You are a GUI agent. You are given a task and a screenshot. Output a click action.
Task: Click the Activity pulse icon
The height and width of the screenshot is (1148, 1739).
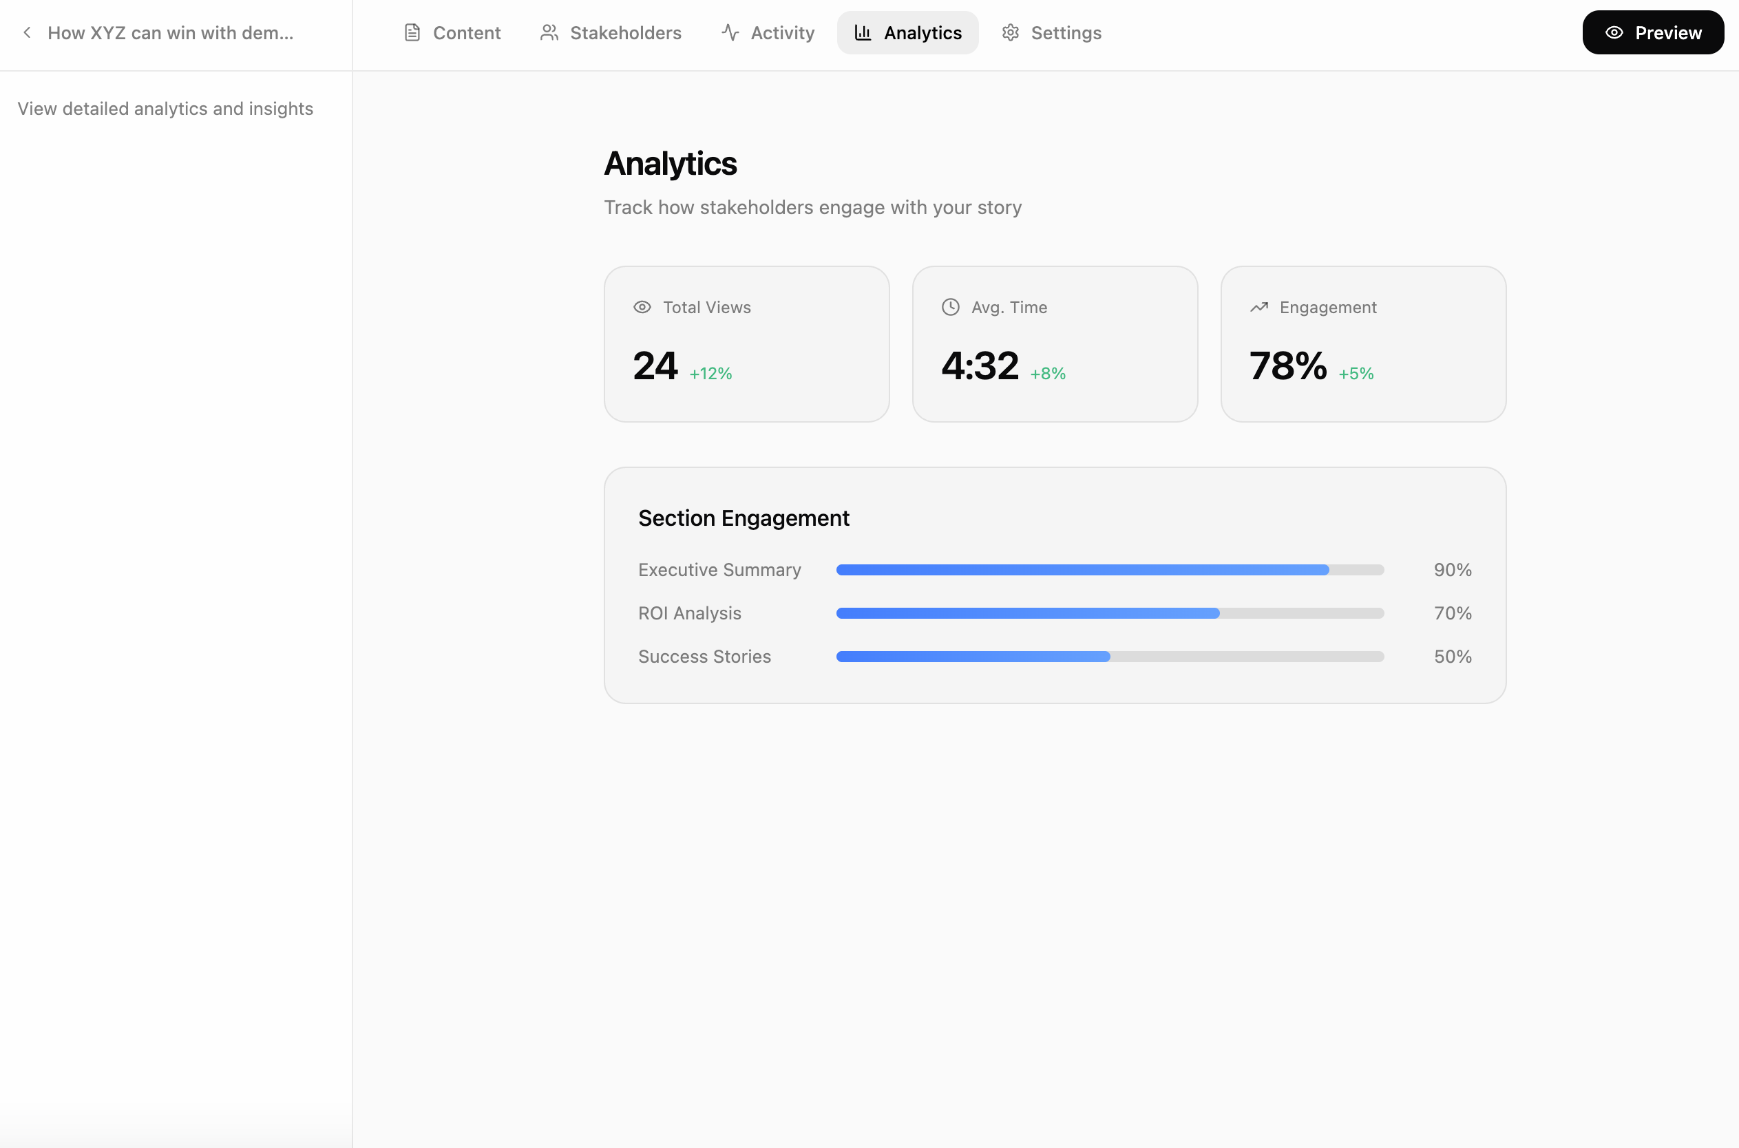click(x=730, y=33)
